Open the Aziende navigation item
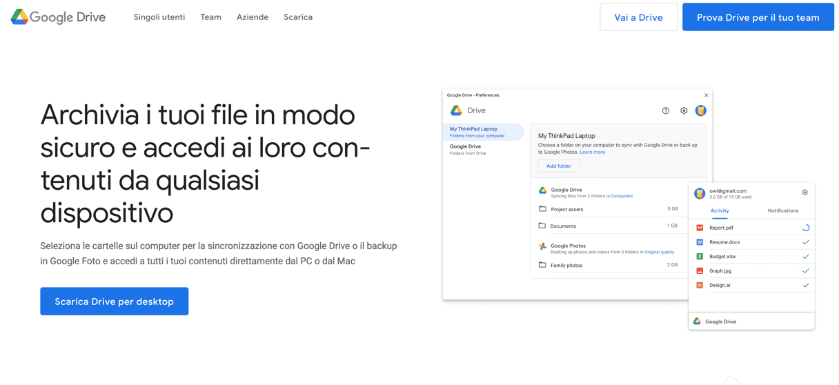This screenshot has height=385, width=839. click(253, 17)
